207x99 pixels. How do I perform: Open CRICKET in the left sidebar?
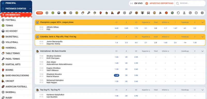(16, 81)
